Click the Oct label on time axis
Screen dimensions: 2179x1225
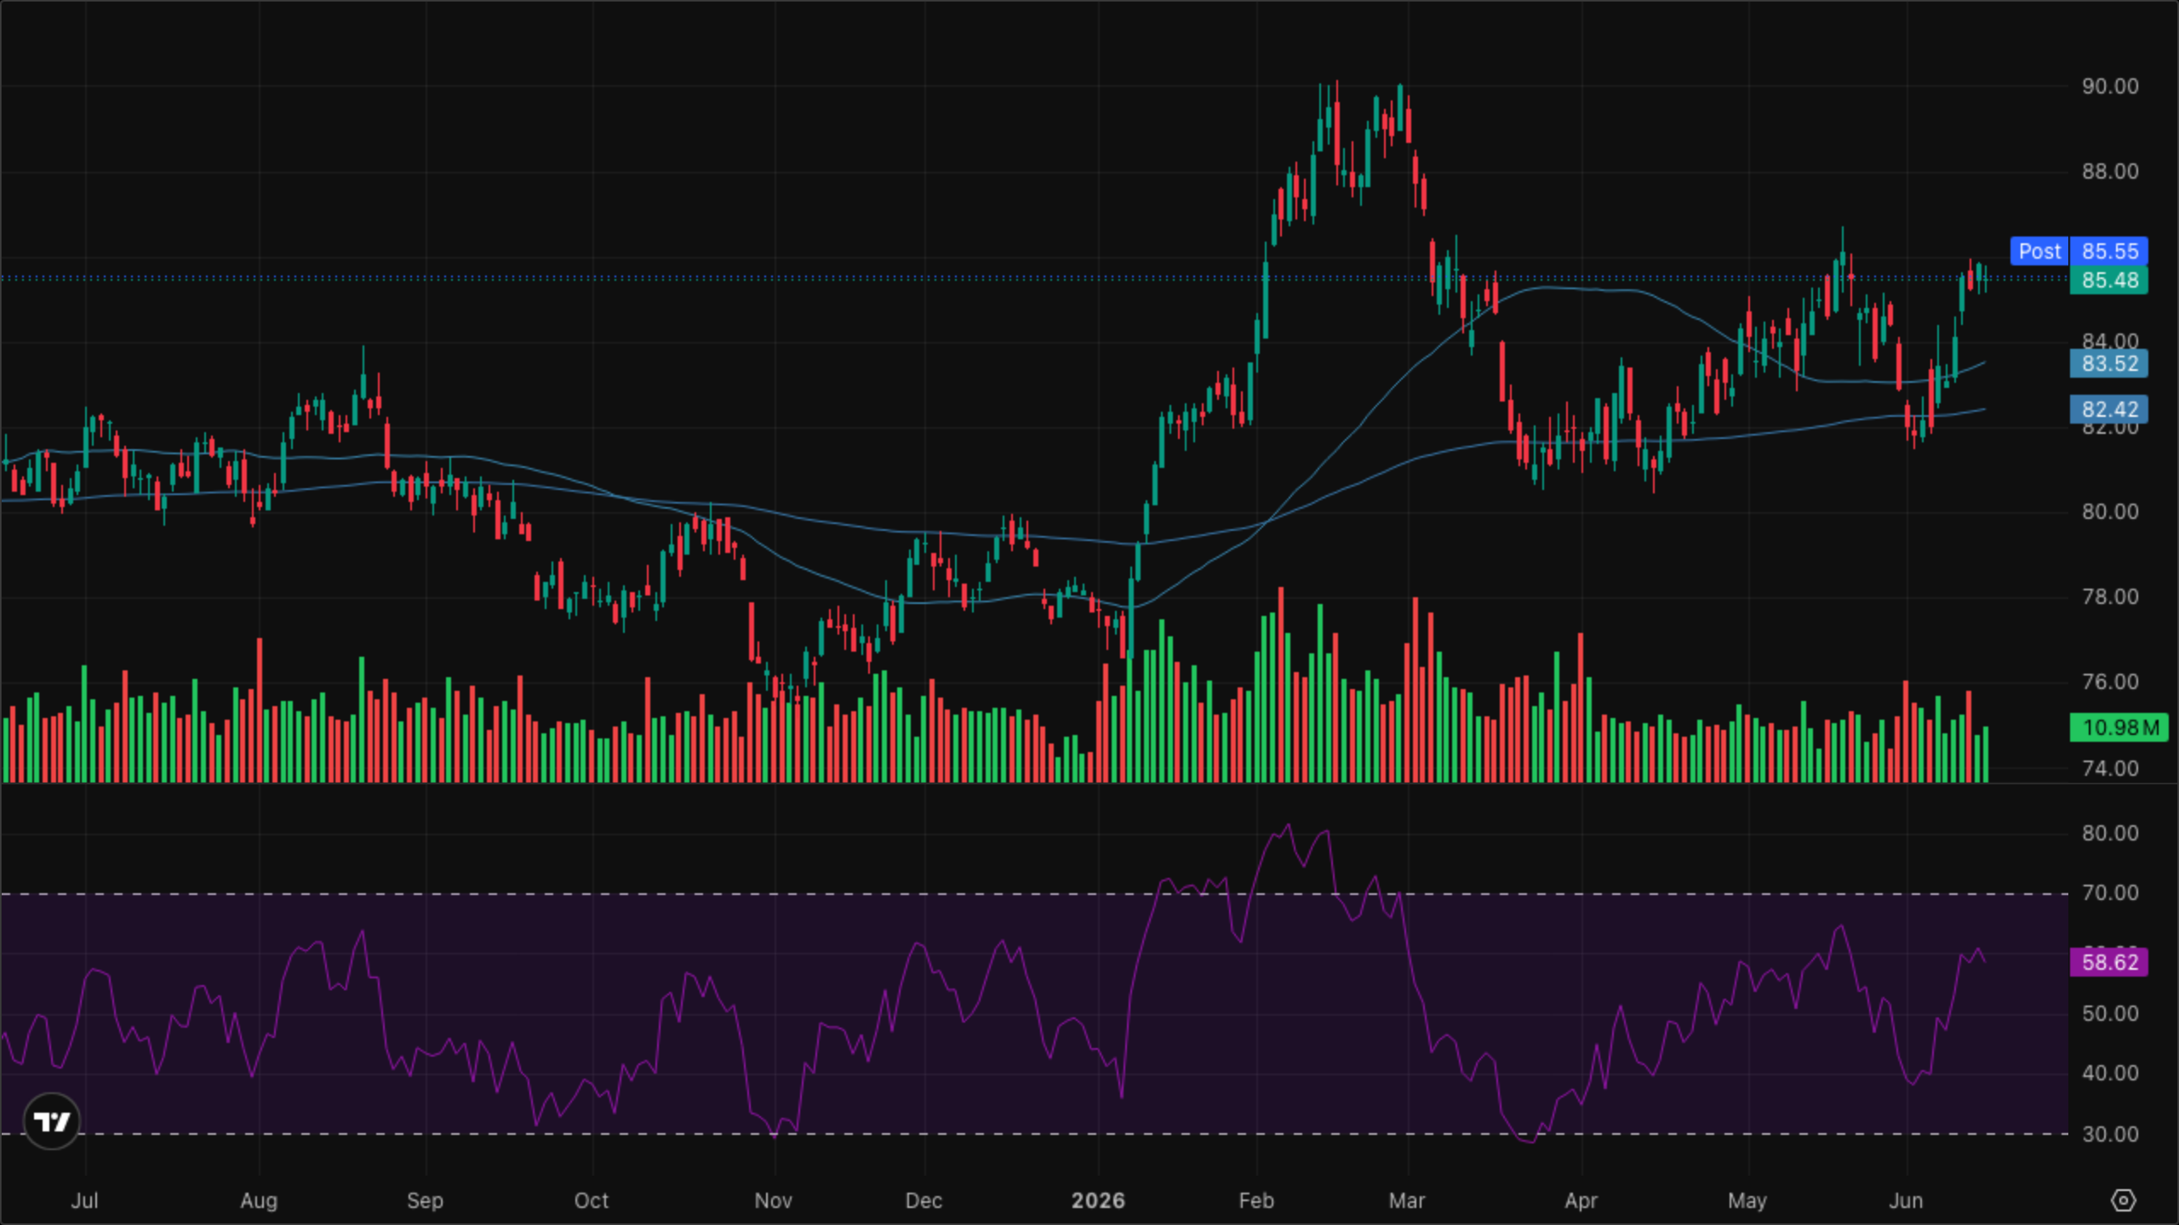click(592, 1200)
